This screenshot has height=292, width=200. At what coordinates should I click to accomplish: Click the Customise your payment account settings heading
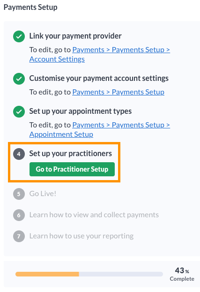click(x=99, y=78)
